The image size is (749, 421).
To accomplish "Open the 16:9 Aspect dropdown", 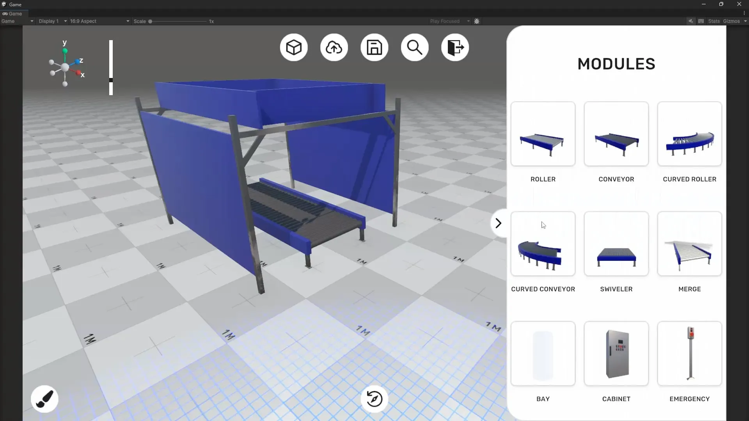I will pos(99,21).
